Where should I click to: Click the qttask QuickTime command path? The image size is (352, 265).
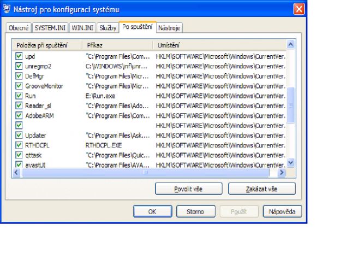[118, 155]
